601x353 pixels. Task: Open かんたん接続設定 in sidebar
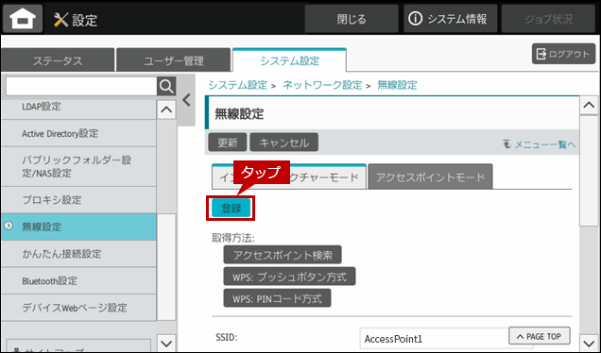click(x=78, y=254)
